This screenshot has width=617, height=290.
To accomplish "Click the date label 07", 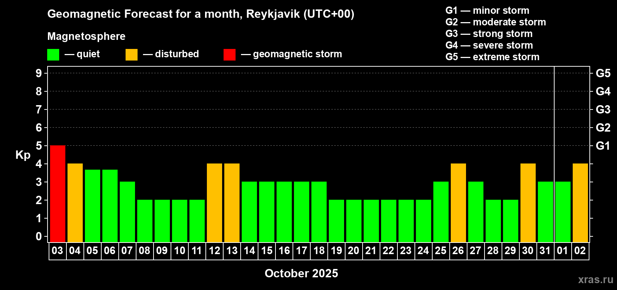I will point(127,251).
